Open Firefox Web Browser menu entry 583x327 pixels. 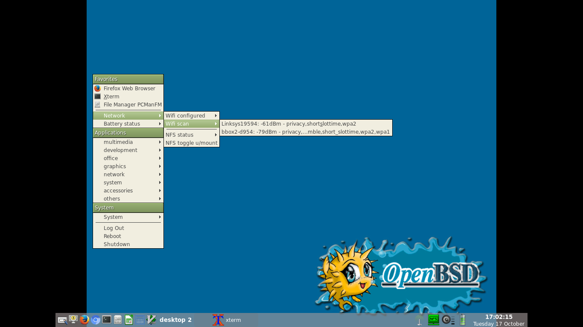[x=128, y=89]
